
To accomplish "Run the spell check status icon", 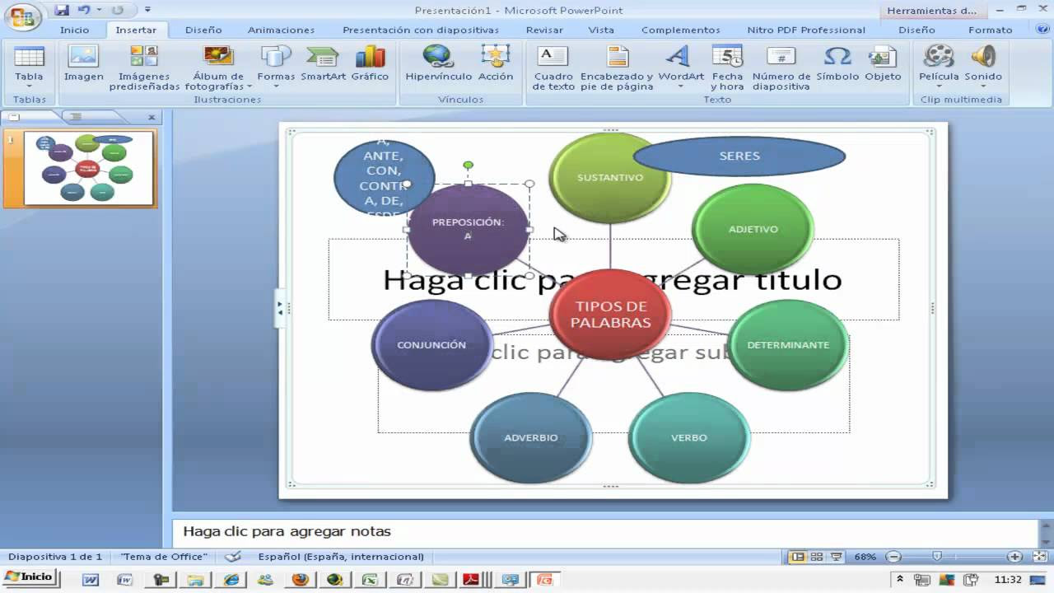I will pyautogui.click(x=233, y=557).
